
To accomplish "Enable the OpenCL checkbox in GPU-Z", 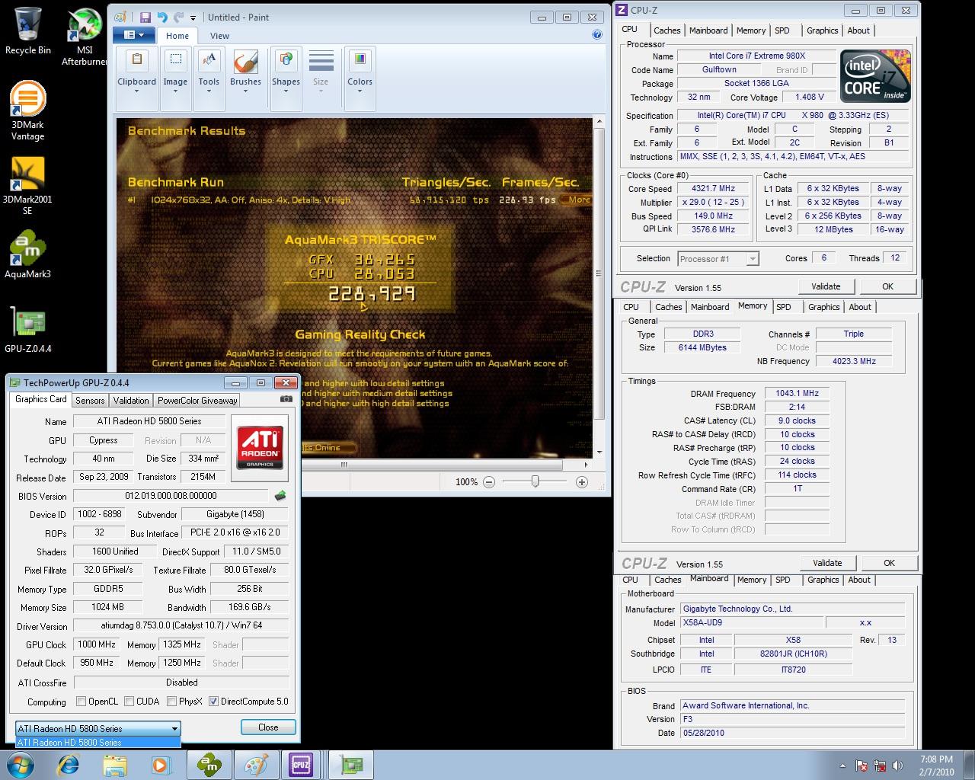I will tap(82, 702).
